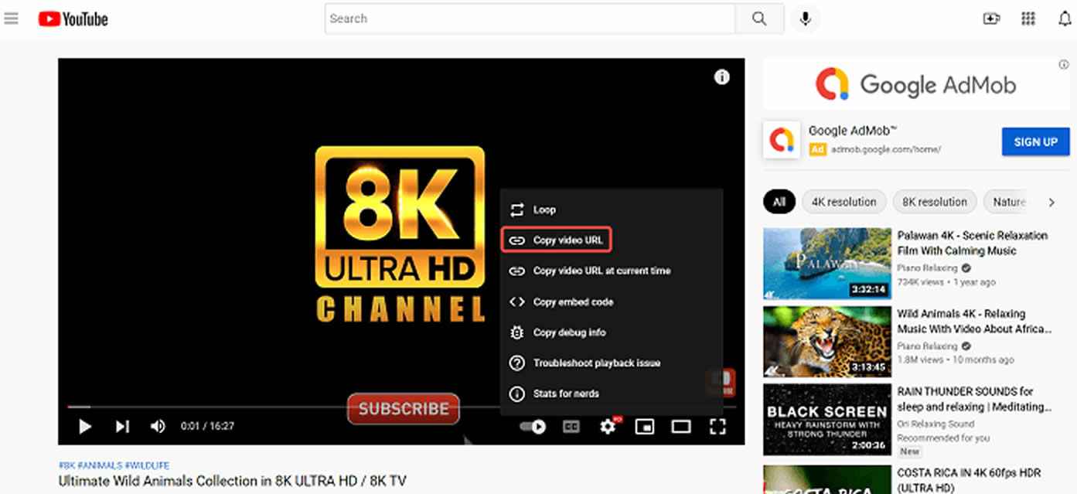Select Copy debug info
The width and height of the screenshot is (1077, 494).
pyautogui.click(x=612, y=332)
